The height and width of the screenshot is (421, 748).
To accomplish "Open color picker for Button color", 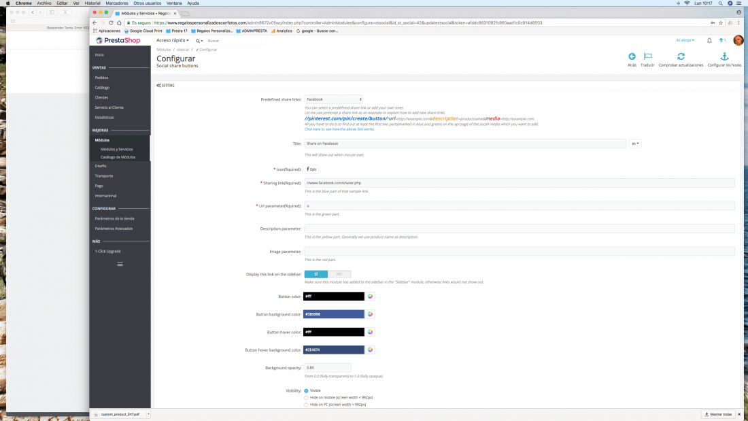I will coord(370,297).
